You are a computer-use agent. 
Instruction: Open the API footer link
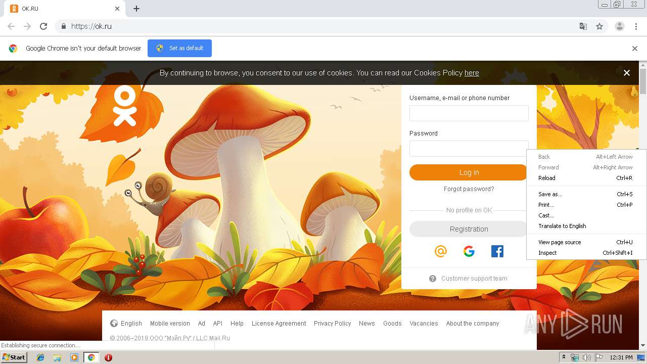[218, 324]
